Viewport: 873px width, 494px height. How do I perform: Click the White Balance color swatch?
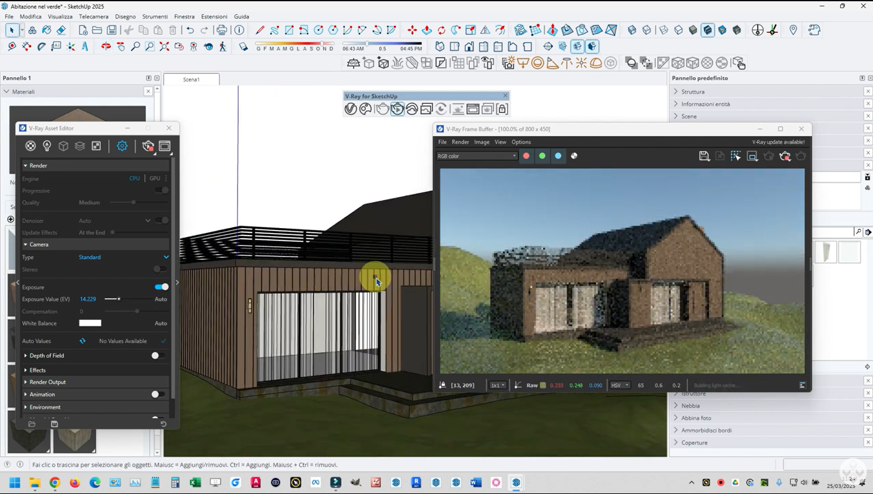click(90, 323)
